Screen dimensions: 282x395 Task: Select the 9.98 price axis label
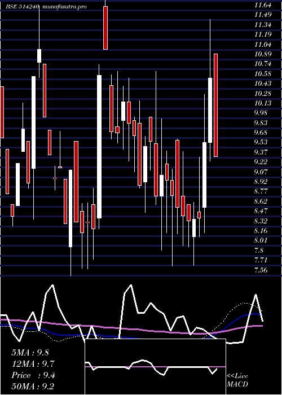pyautogui.click(x=261, y=113)
